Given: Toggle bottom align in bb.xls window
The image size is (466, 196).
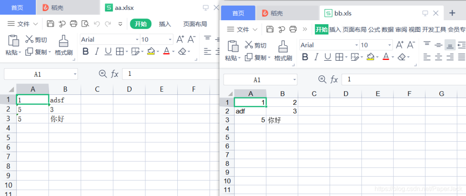Looking at the screenshot, I should coord(450,45).
